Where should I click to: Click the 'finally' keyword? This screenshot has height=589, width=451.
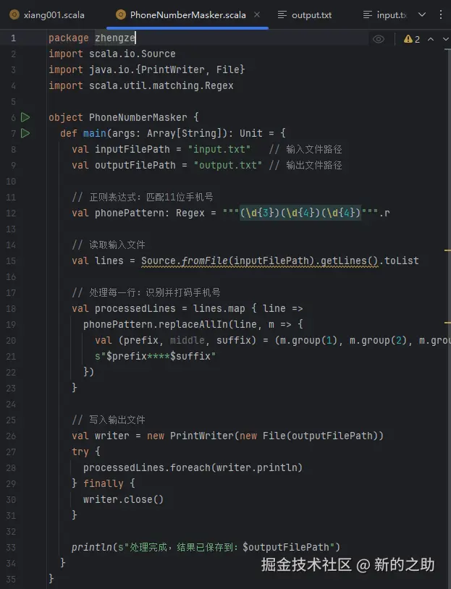pos(103,483)
